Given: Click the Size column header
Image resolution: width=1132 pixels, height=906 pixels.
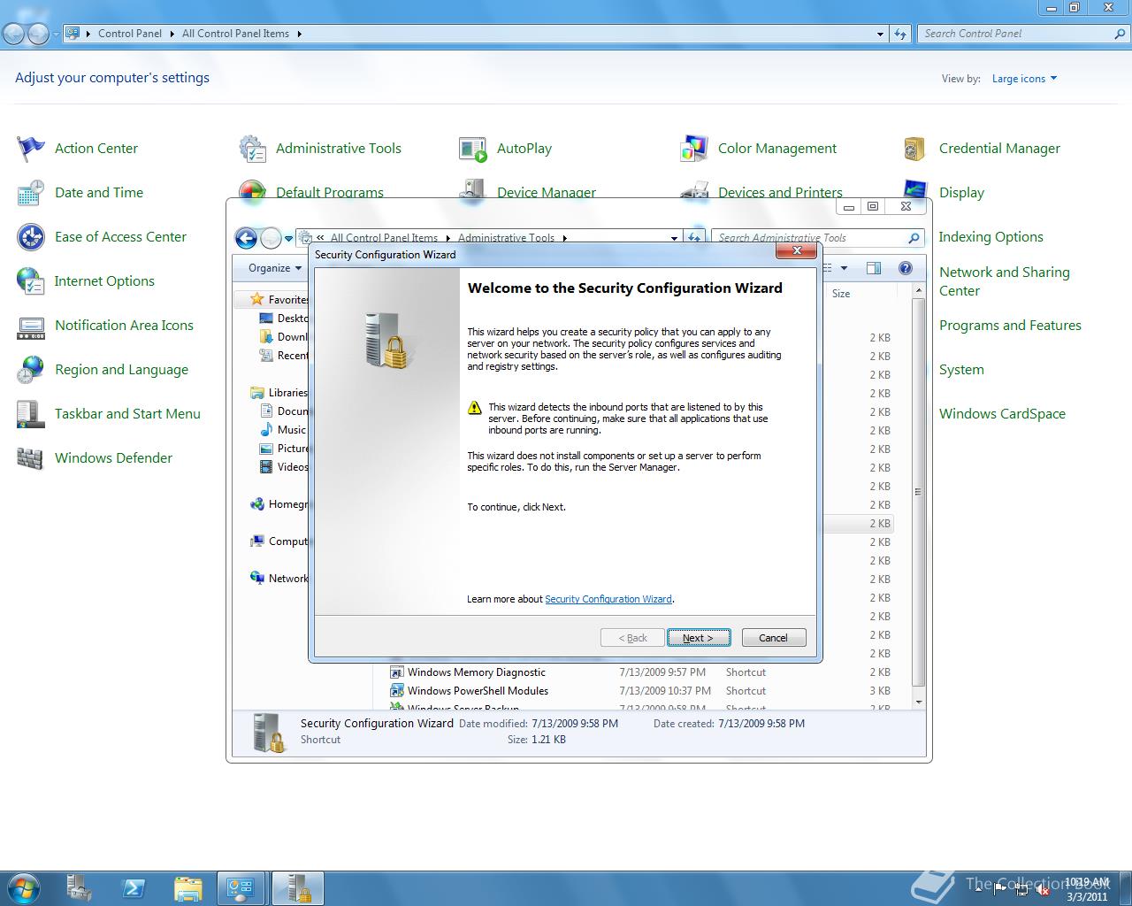Looking at the screenshot, I should point(841,294).
